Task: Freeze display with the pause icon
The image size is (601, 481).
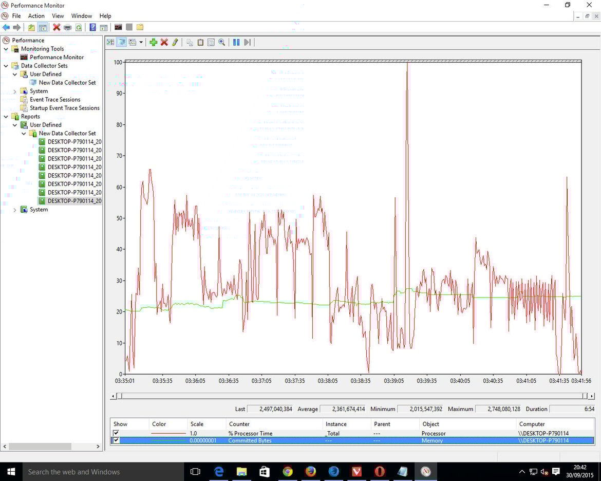Action: pyautogui.click(x=236, y=42)
